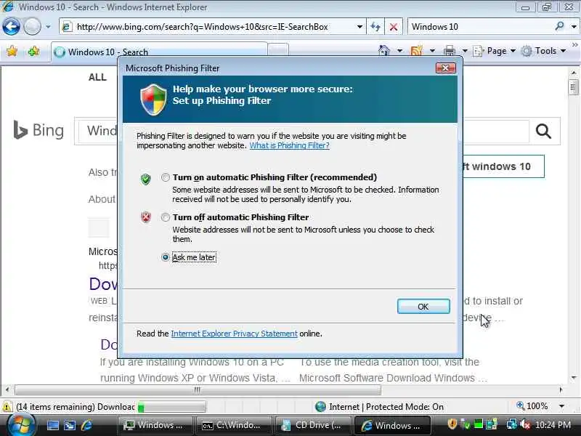Select the ALL results tab on Bing
The width and height of the screenshot is (581, 436).
(97, 77)
